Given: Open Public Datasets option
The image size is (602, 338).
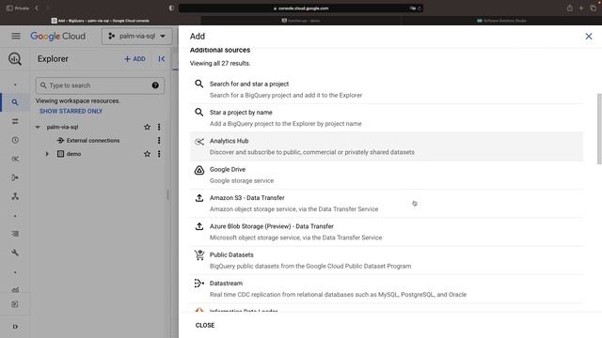Looking at the screenshot, I should [387, 260].
